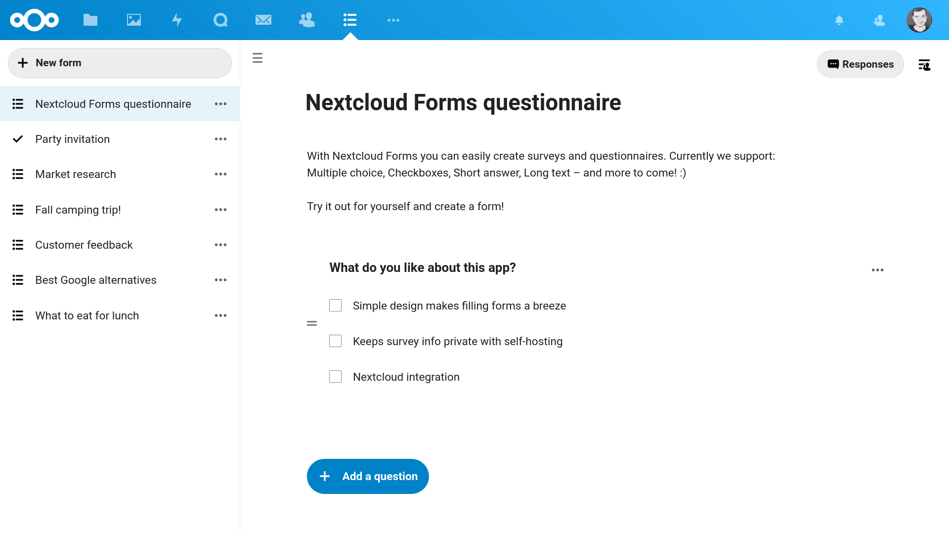The height and width of the screenshot is (534, 949).
Task: Click the Notifications bell icon
Action: coord(839,20)
